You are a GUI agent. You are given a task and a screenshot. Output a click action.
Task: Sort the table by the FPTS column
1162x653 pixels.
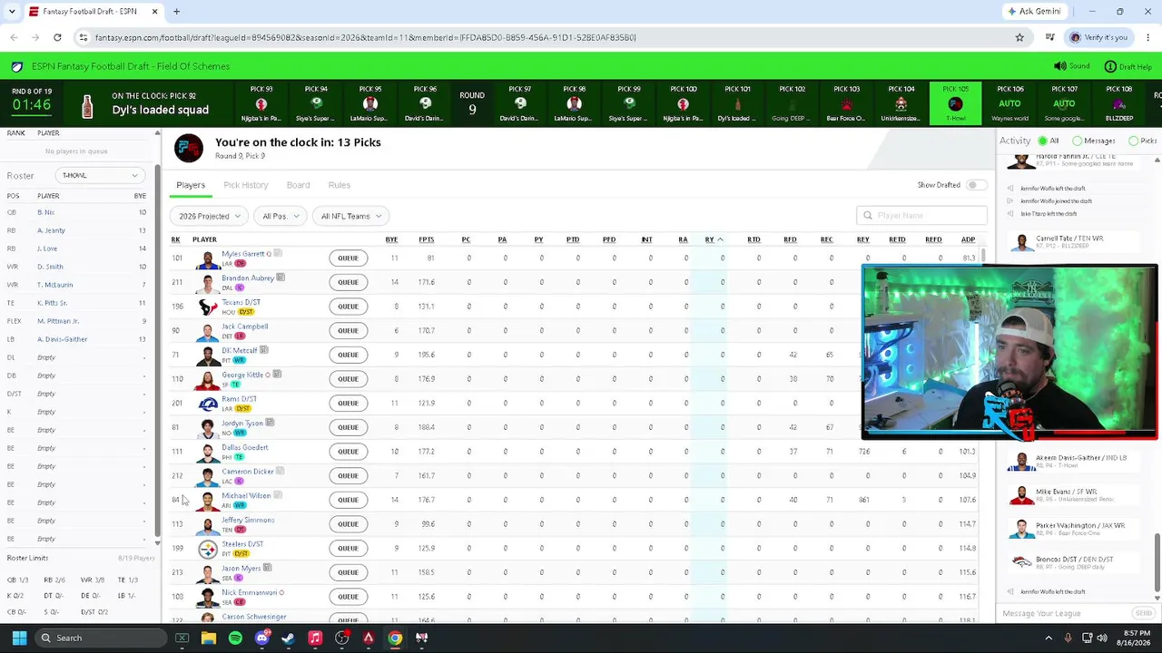pyautogui.click(x=427, y=239)
